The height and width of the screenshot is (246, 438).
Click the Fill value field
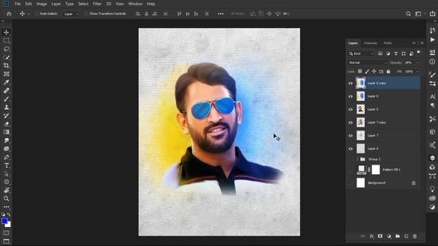click(x=409, y=72)
